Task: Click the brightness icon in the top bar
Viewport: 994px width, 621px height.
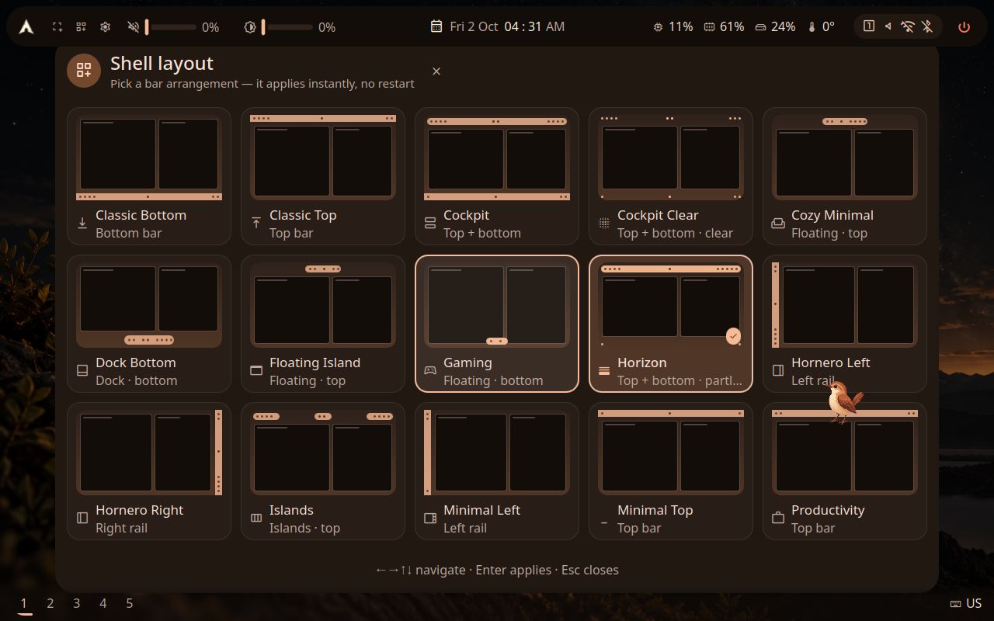Action: coord(250,27)
